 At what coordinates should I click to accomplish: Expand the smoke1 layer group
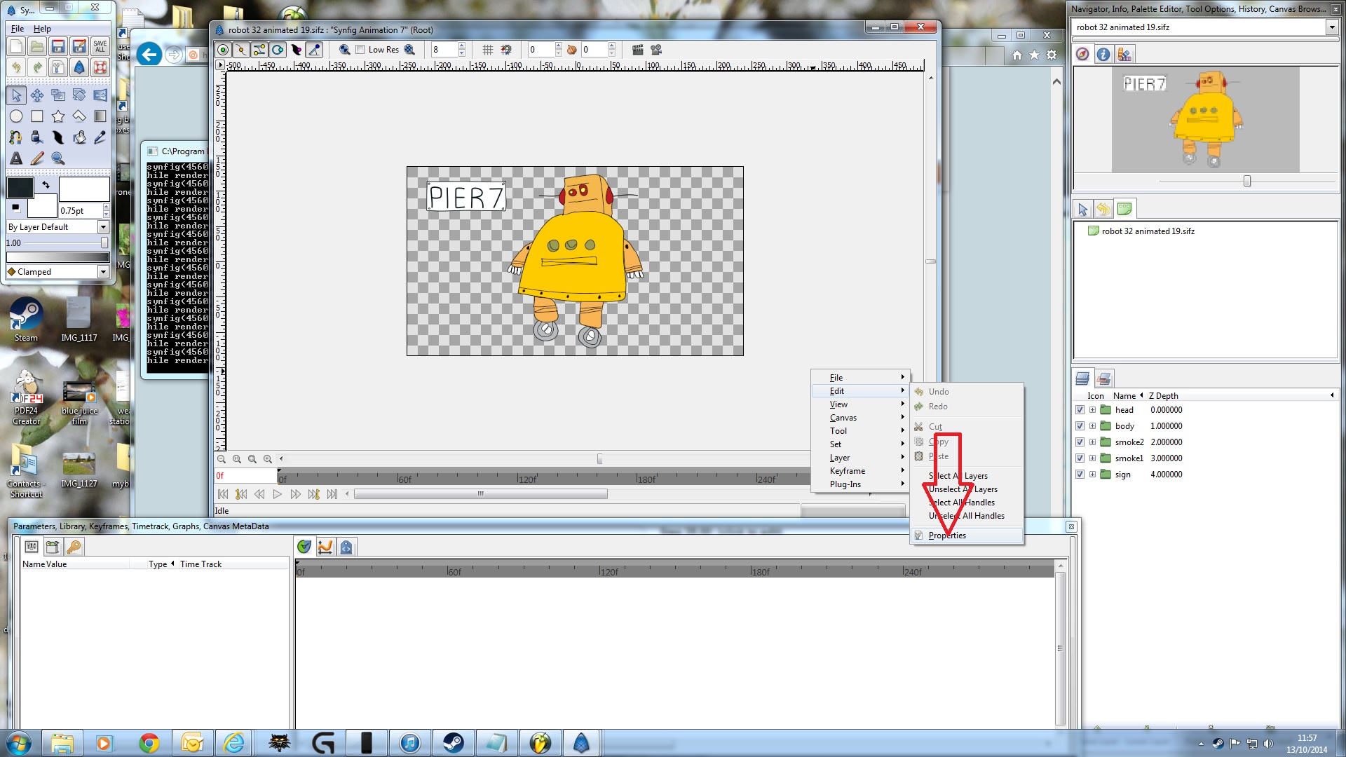1092,458
